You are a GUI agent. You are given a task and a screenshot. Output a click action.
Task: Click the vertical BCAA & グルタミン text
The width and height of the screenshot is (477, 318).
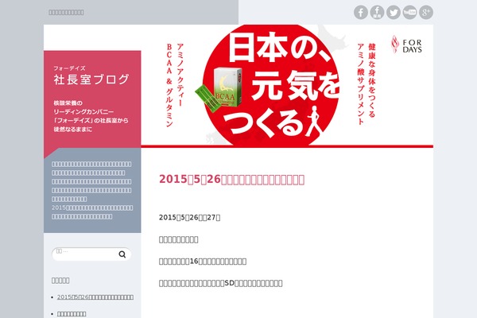pyautogui.click(x=169, y=85)
